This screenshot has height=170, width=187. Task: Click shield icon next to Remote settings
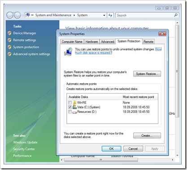click(x=9, y=40)
